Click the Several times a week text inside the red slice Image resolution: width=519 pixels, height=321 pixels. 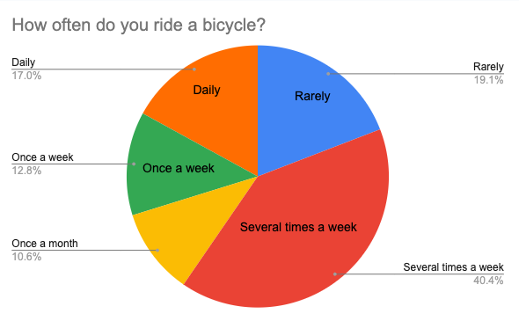(298, 227)
